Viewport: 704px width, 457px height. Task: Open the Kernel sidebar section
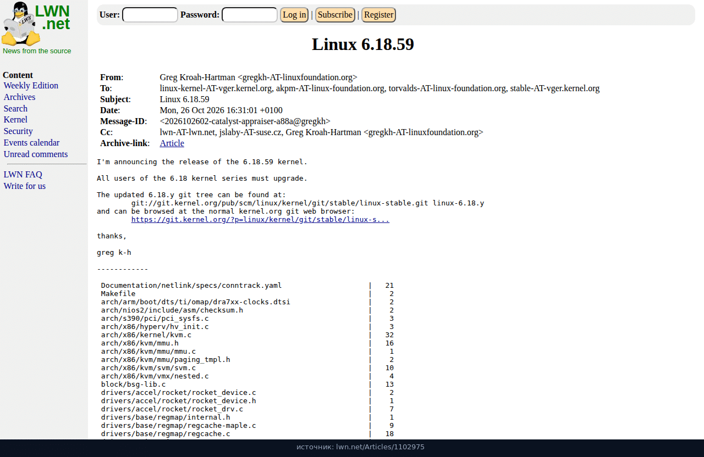point(15,120)
